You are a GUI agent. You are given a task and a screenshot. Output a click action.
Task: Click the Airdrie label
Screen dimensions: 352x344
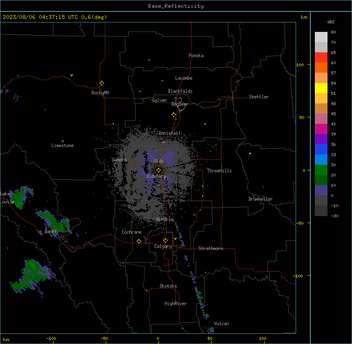coord(165,219)
